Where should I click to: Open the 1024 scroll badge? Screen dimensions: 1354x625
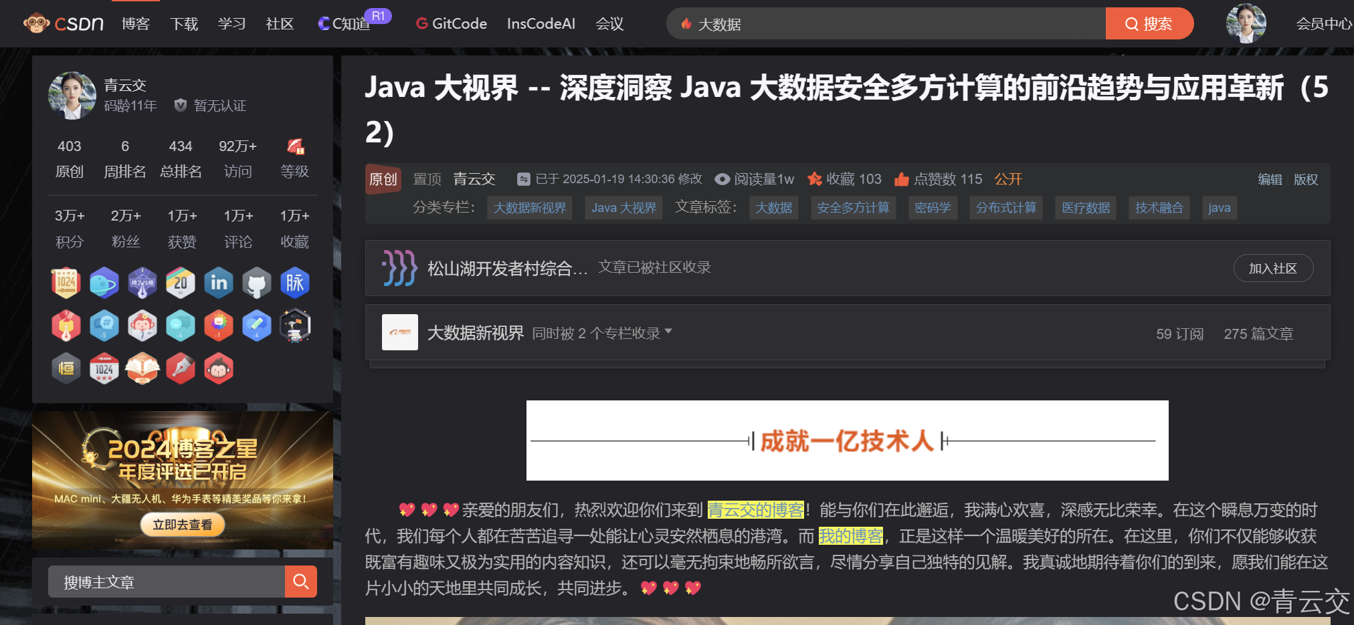click(x=66, y=283)
